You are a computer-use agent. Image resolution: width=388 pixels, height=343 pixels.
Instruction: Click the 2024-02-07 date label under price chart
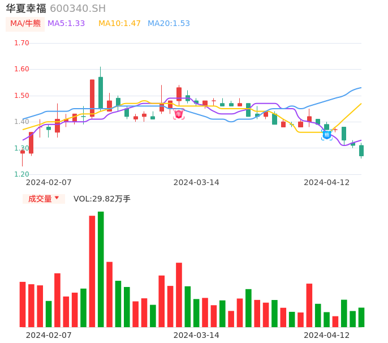49,182
